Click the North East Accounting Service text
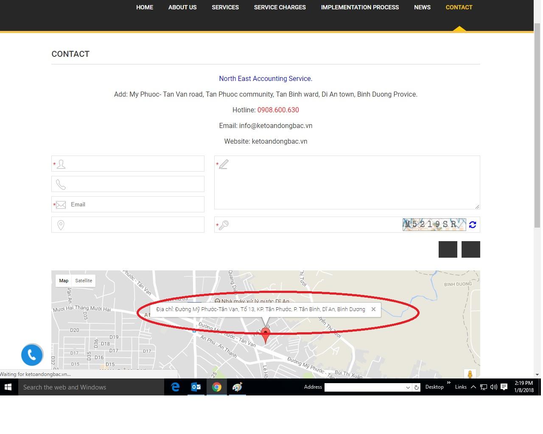Image resolution: width=543 pixels, height=434 pixels. point(266,78)
